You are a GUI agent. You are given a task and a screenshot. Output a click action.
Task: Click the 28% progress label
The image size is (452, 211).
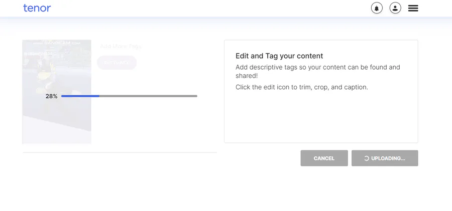tap(51, 96)
